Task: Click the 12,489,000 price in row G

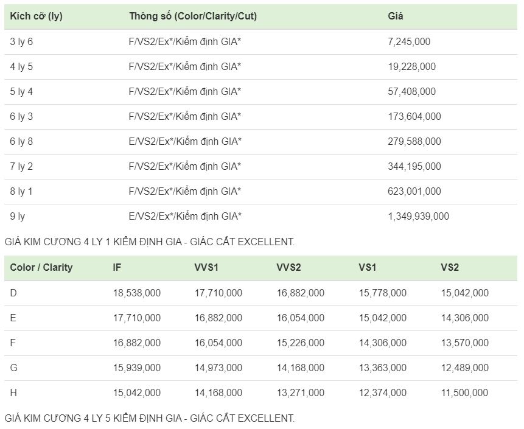Action: click(x=465, y=368)
